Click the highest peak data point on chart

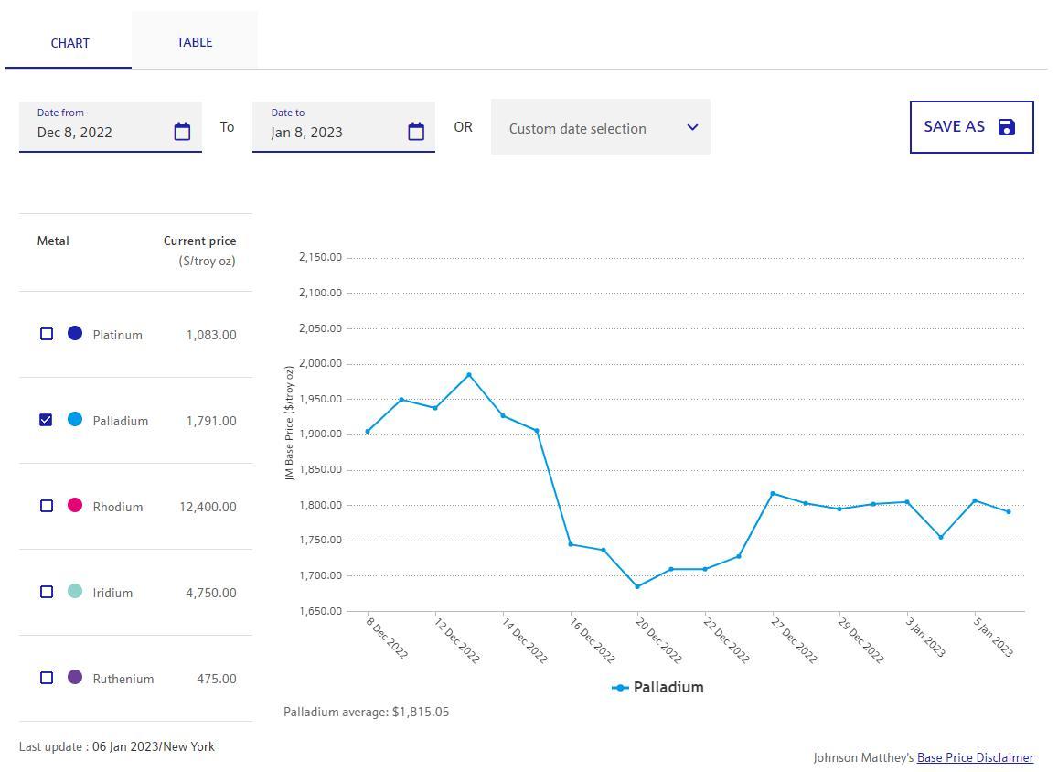[469, 375]
